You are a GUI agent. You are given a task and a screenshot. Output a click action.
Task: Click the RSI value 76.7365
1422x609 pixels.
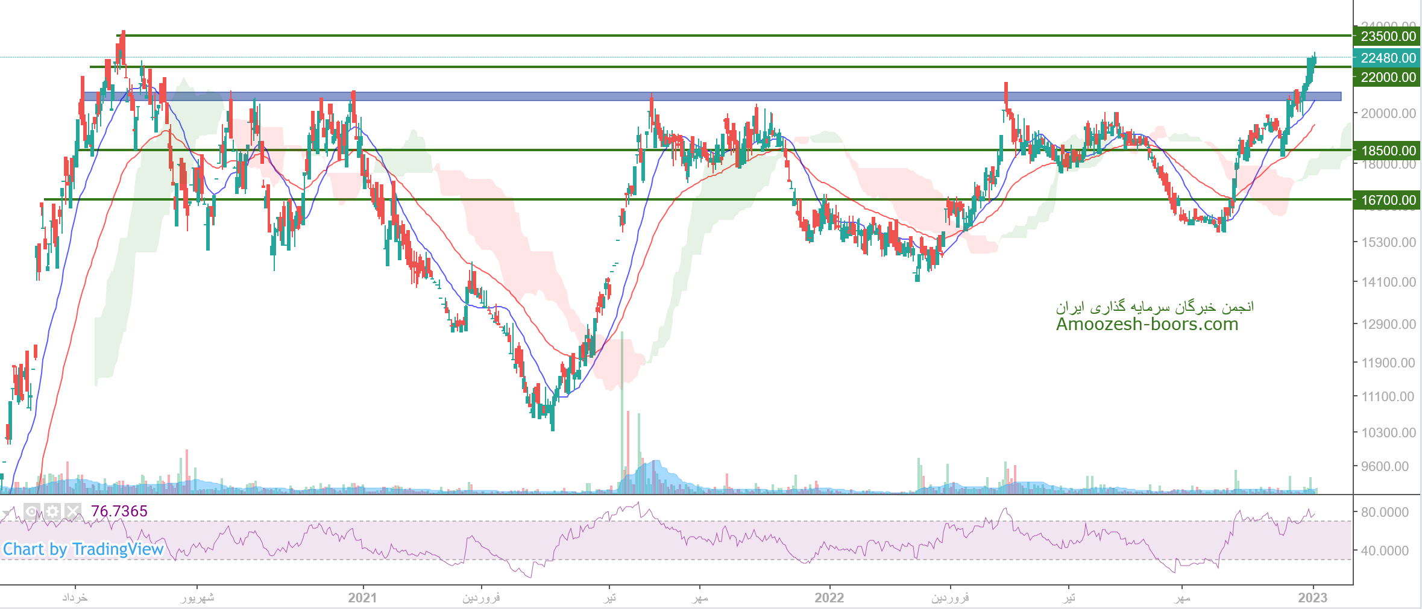tap(119, 511)
